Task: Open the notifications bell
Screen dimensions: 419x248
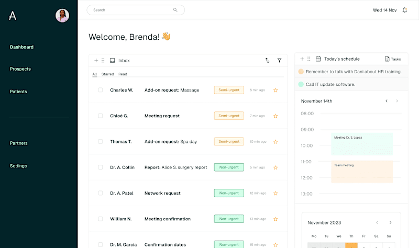Action: 404,10
